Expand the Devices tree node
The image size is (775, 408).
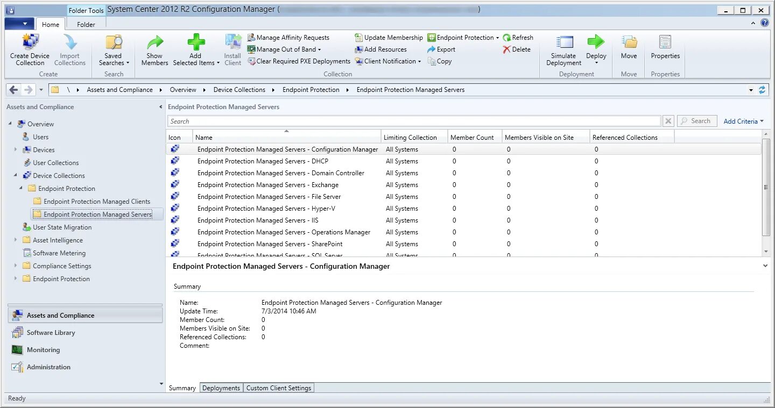16,150
